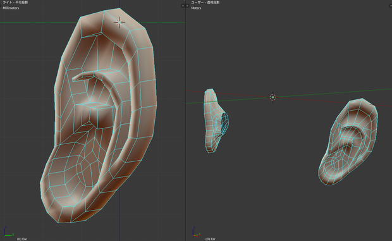
Task: Click the 3D cursor in the left orthographic viewport
Action: [119, 23]
